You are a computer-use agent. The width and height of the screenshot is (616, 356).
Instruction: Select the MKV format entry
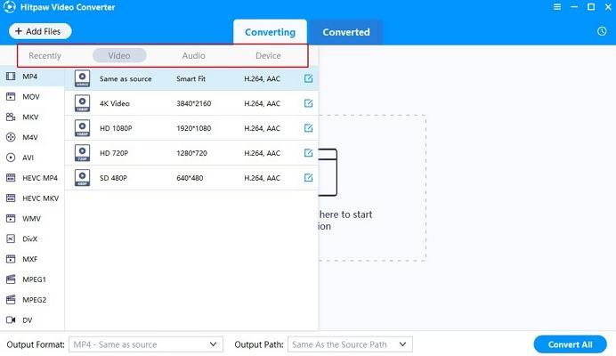pyautogui.click(x=30, y=117)
